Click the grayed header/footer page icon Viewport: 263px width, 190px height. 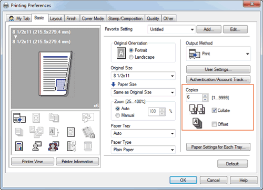88,146
